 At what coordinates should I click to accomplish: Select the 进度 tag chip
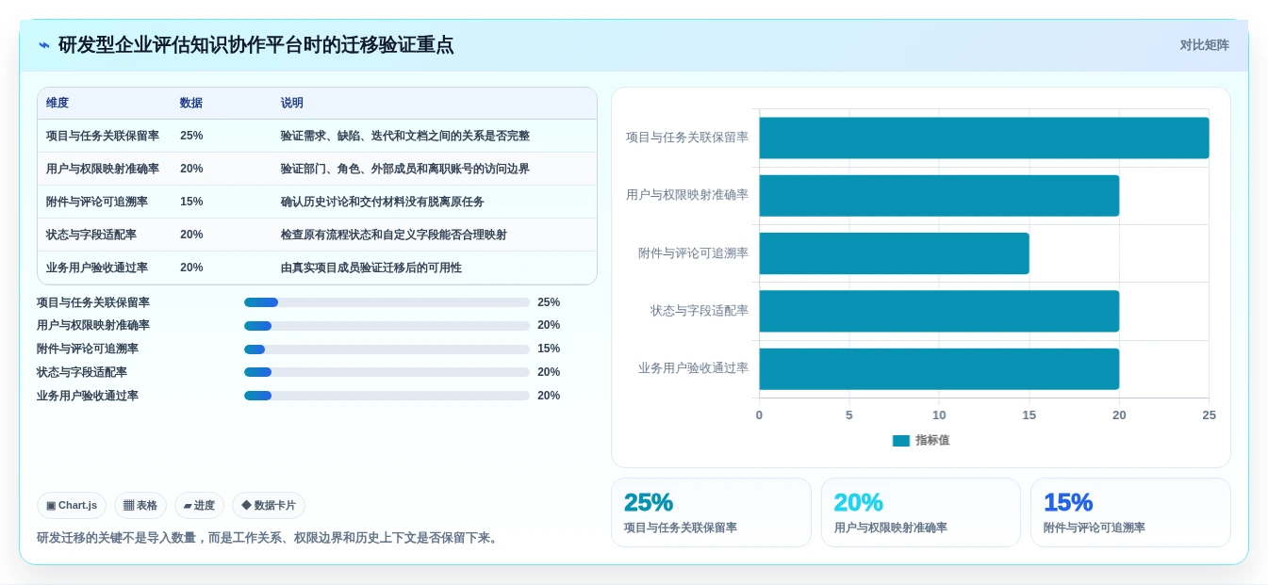[x=199, y=506]
